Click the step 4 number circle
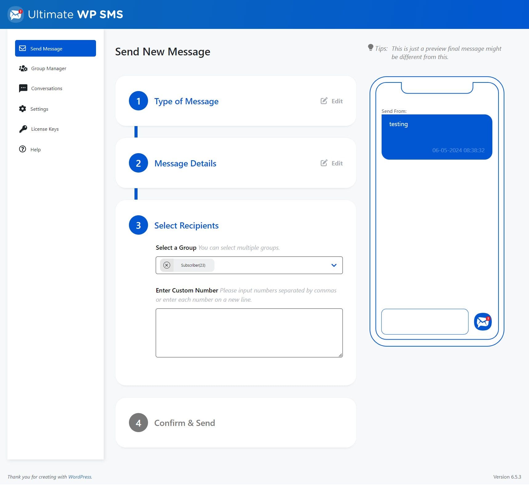 138,423
